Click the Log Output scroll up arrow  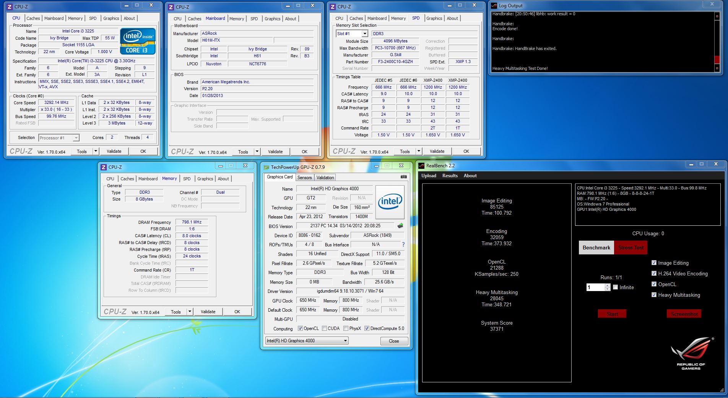point(717,16)
